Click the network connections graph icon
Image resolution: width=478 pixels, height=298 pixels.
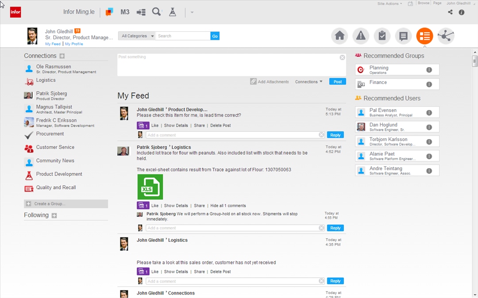(x=446, y=36)
